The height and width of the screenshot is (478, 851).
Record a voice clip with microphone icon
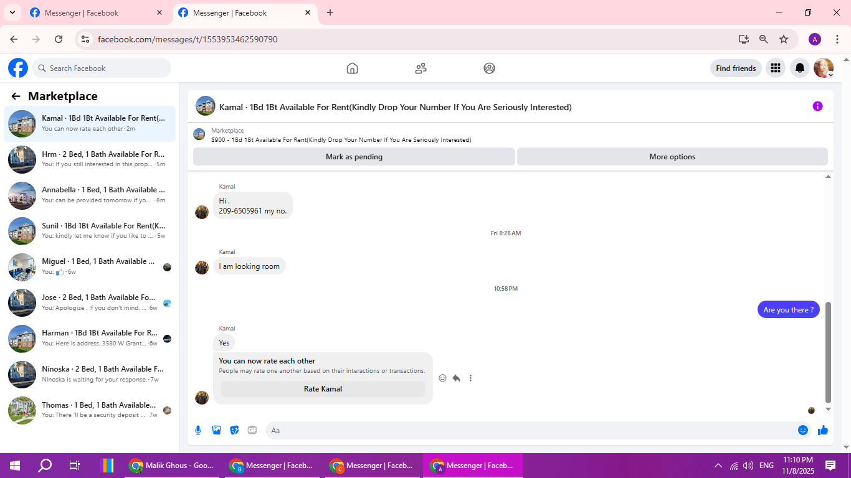[198, 430]
